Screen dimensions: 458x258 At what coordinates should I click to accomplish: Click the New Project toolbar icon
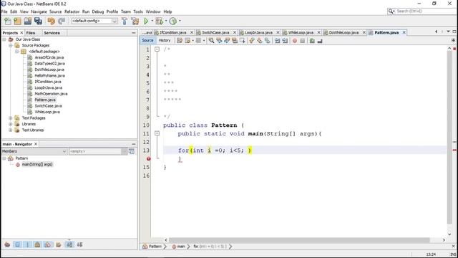pyautogui.click(x=17, y=21)
